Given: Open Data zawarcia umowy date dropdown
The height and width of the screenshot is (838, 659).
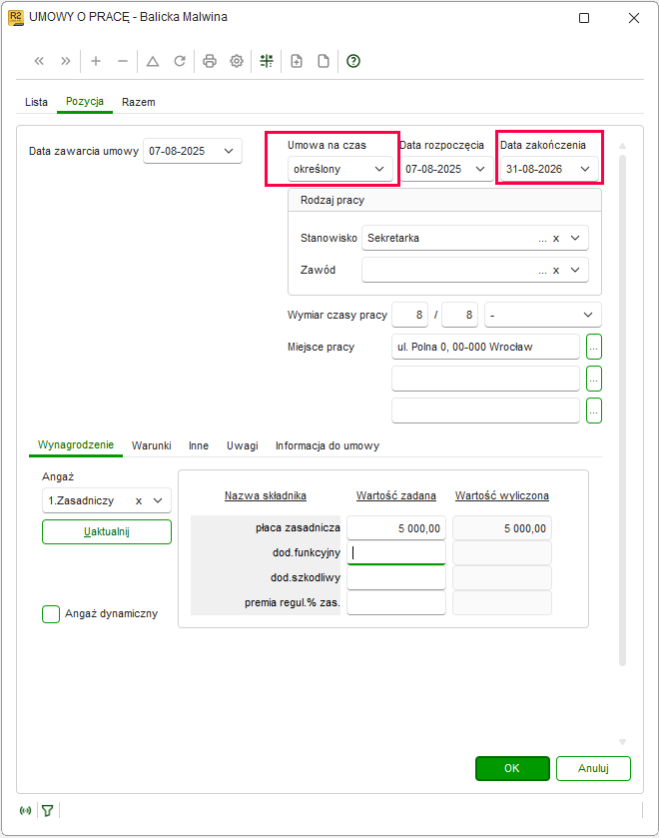Looking at the screenshot, I should 229,151.
